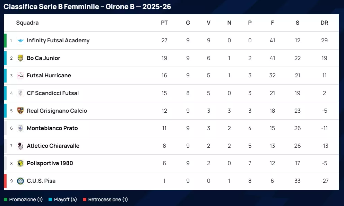The image size is (344, 206).
Task: Click the Polisportiva 1980 team badge
Action: click(x=20, y=163)
